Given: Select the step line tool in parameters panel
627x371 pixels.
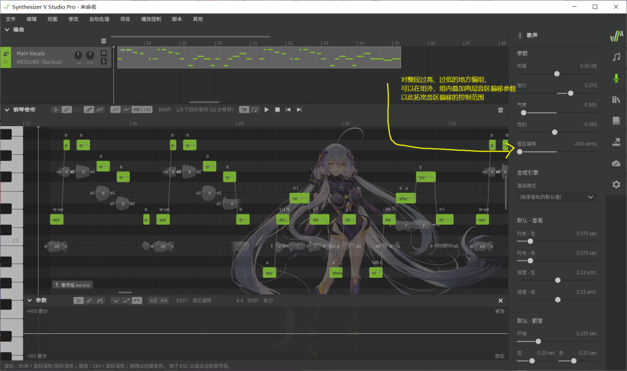Looking at the screenshot, I should click(100, 301).
